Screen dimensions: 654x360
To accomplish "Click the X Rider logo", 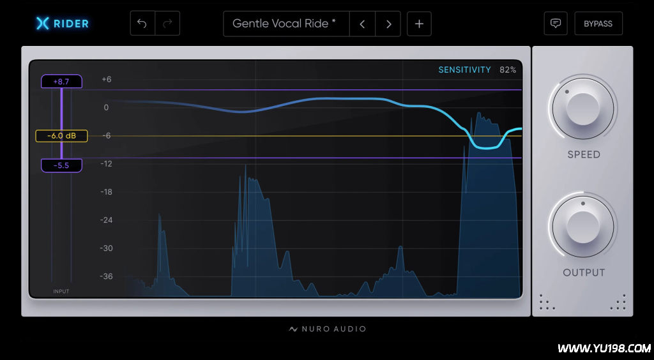I will (63, 24).
